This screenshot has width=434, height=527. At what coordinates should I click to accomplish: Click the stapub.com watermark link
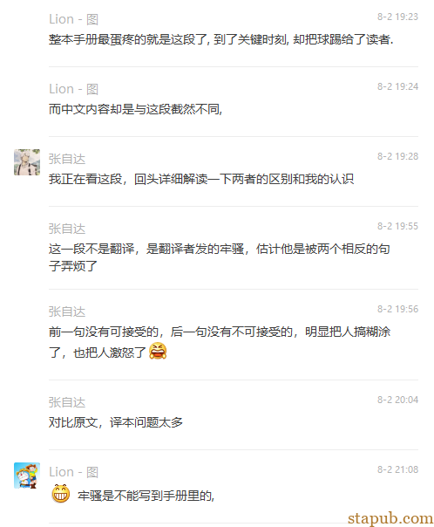pos(390,518)
